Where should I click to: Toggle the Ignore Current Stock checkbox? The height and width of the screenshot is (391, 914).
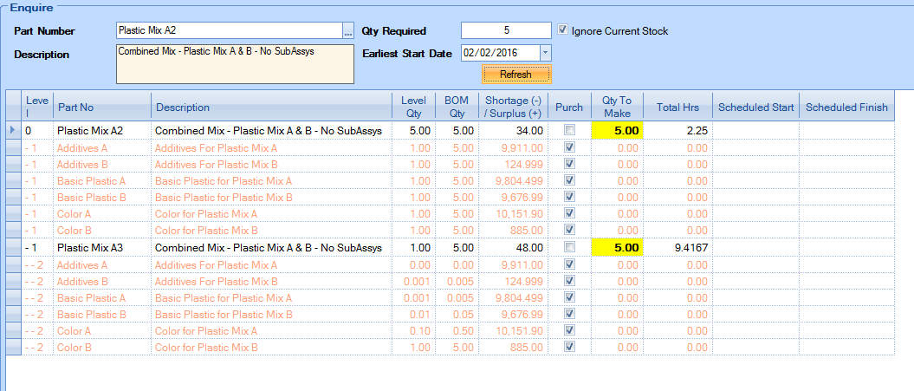click(x=563, y=30)
